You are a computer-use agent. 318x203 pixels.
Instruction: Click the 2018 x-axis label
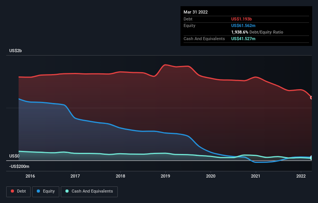[120, 176]
